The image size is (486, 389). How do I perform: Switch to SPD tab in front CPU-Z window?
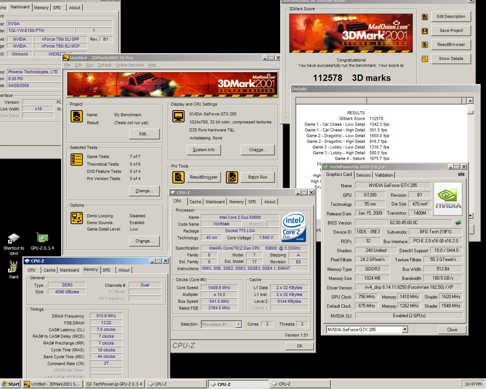pyautogui.click(x=252, y=202)
